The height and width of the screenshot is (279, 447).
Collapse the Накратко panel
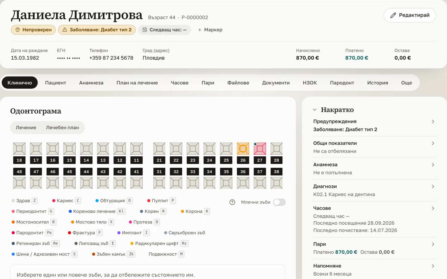click(315, 110)
